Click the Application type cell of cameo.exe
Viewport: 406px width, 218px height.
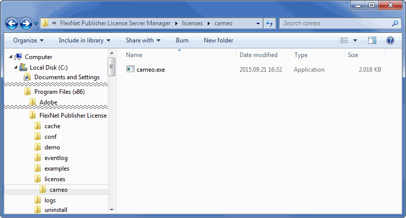click(x=309, y=70)
